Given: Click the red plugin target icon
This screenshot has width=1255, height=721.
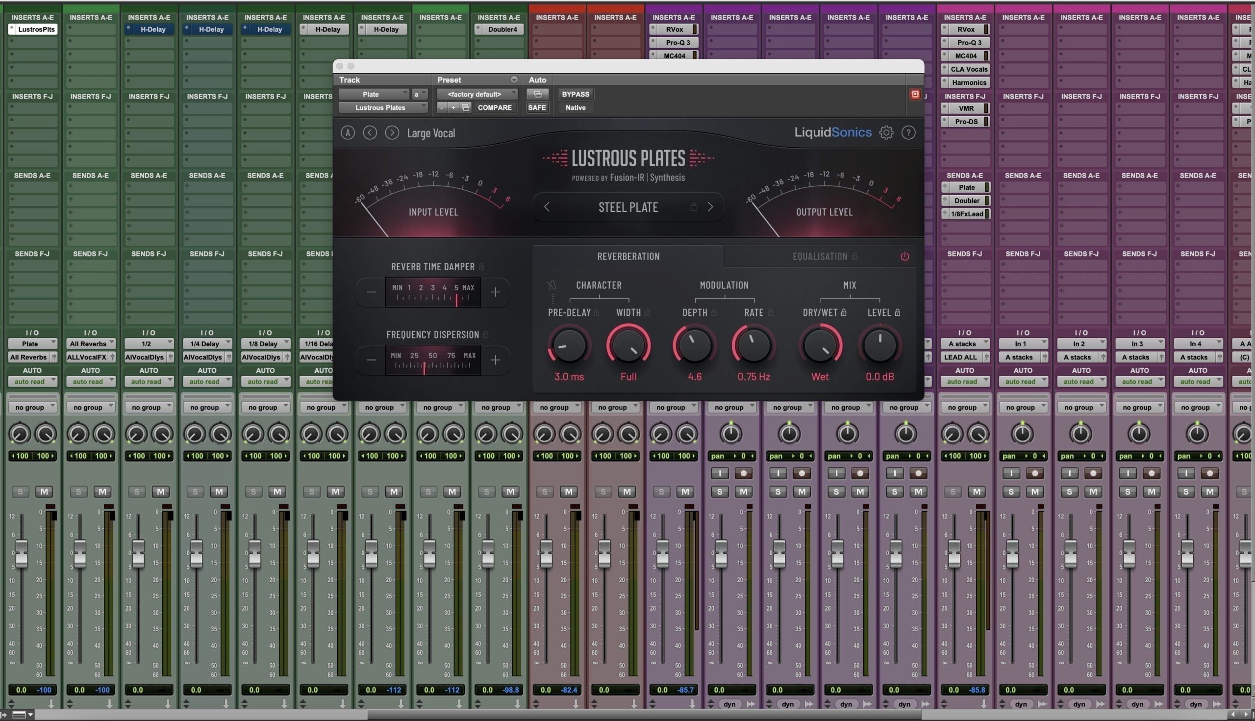Looking at the screenshot, I should pos(914,94).
